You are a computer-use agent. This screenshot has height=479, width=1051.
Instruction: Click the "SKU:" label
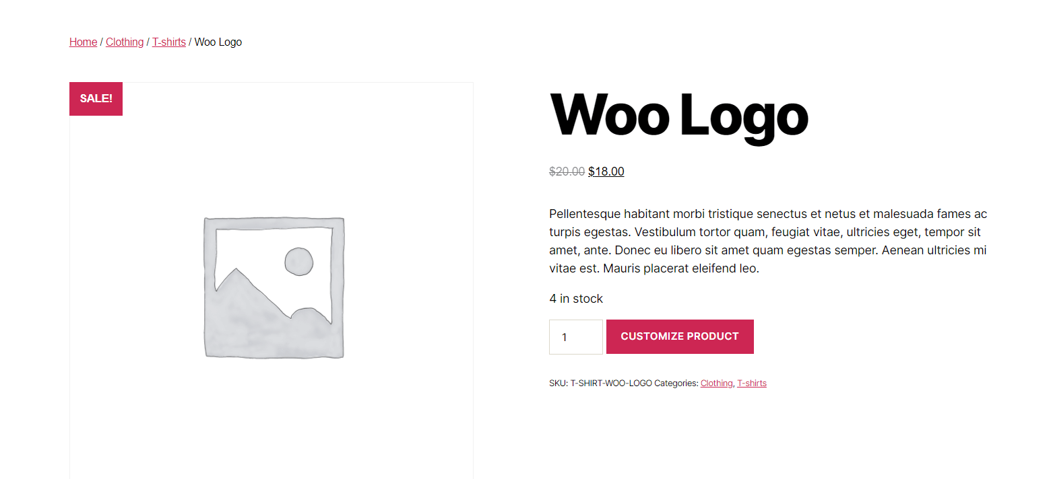click(x=559, y=383)
